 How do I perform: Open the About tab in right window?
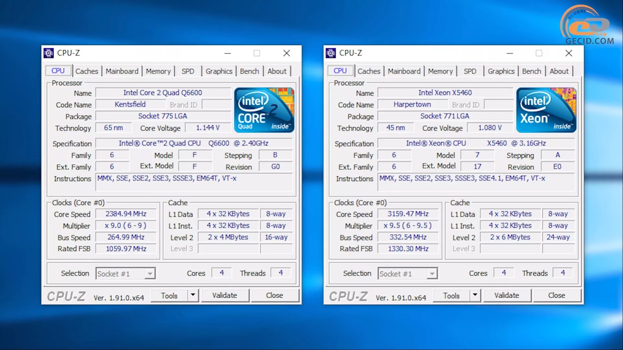coord(559,71)
